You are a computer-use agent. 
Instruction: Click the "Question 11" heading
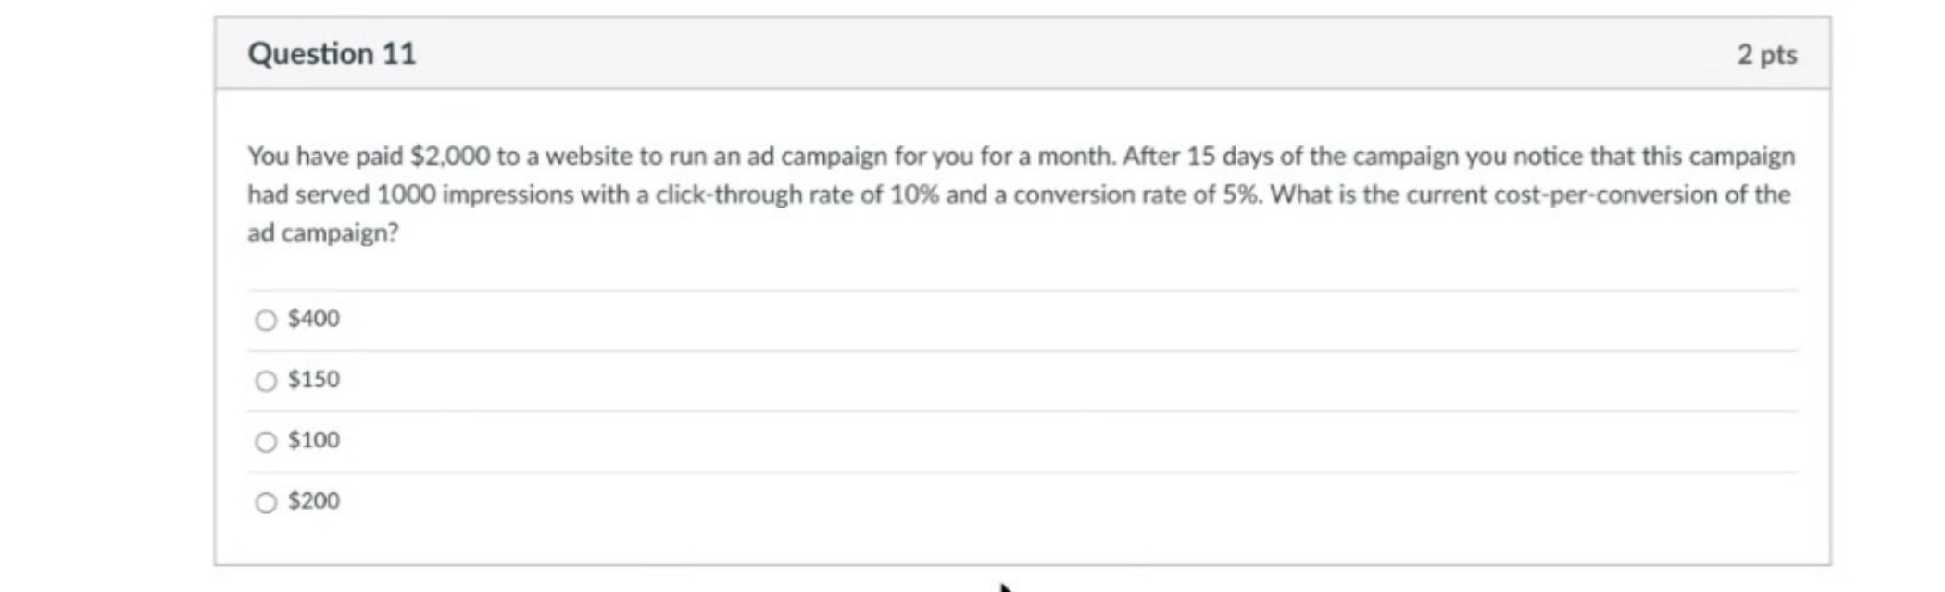pos(332,54)
